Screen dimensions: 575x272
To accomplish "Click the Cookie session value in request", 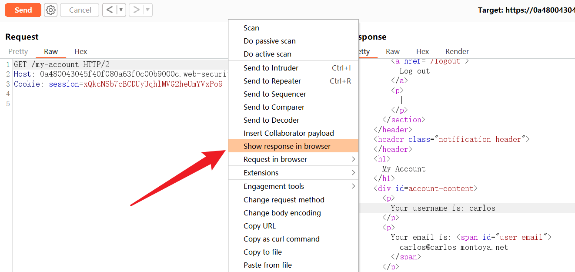I will 153,84.
